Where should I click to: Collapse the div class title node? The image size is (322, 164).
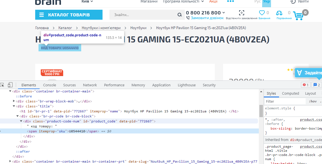pos(14,106)
